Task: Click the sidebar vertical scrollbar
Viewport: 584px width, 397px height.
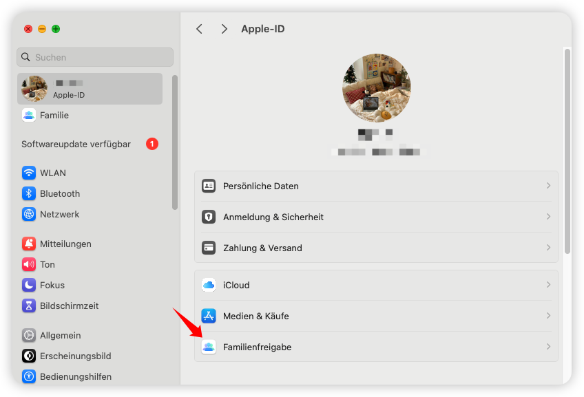Action: 175,142
